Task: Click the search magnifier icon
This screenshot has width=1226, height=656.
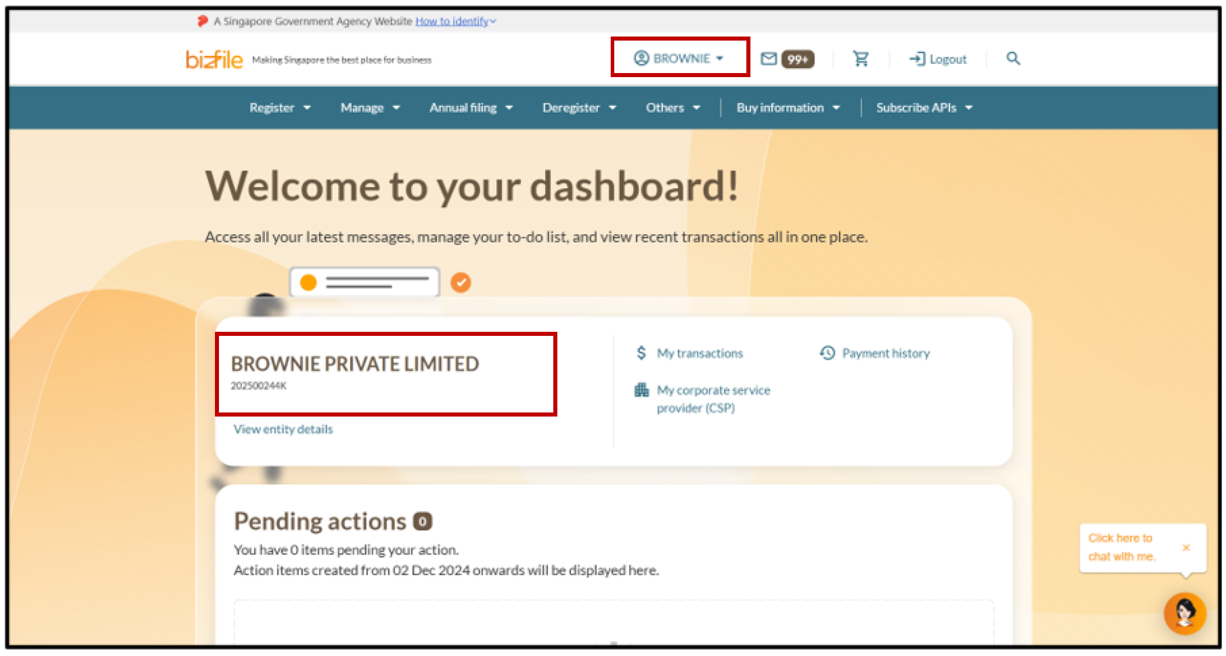Action: coord(1013,59)
